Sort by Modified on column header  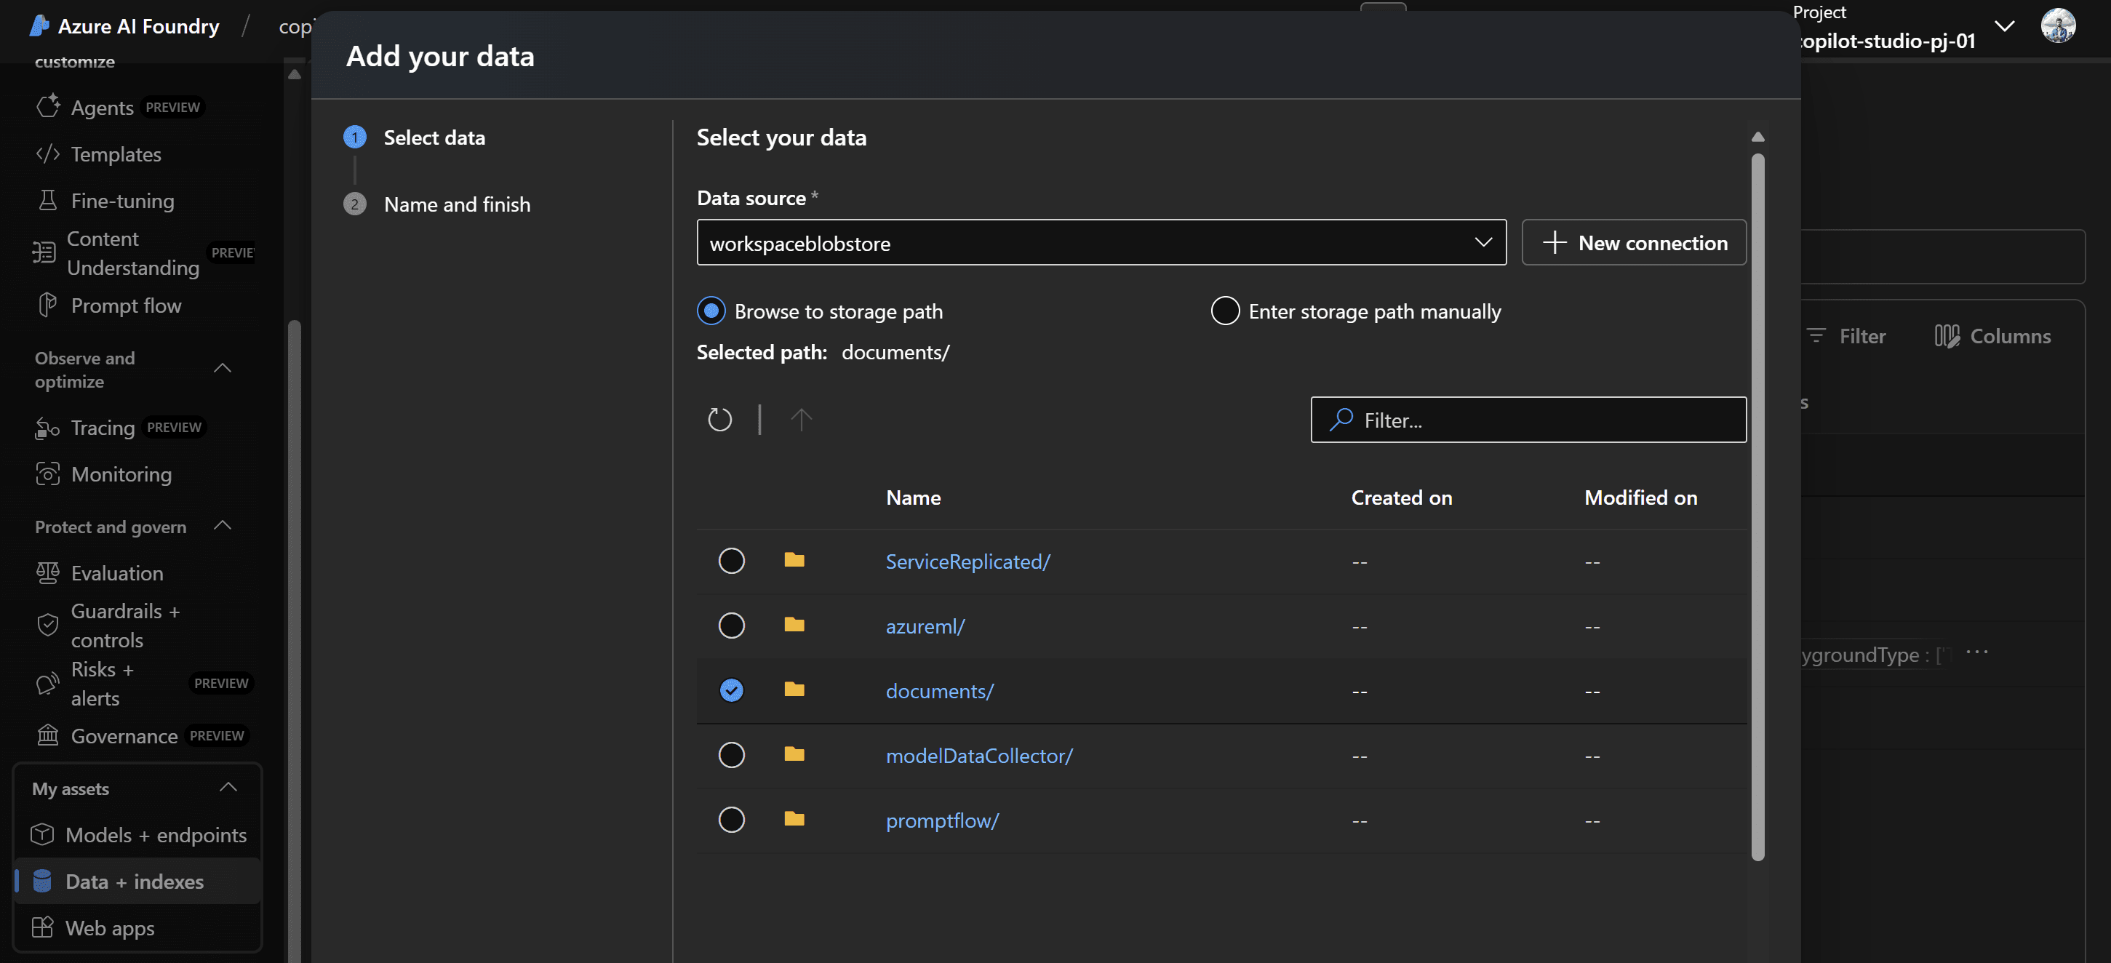[x=1640, y=497]
